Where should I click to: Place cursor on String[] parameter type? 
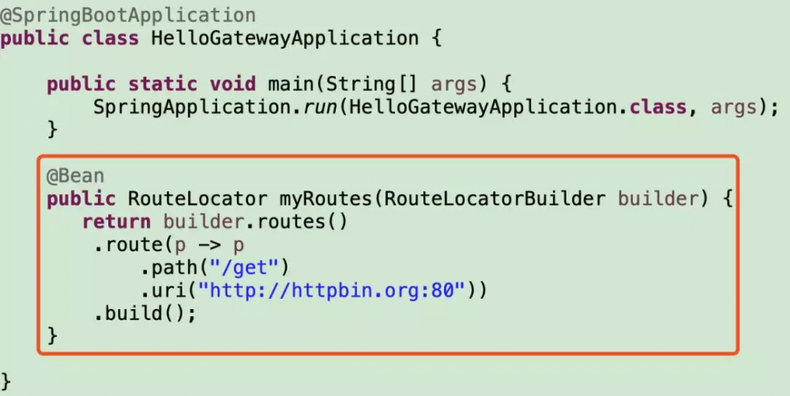tap(372, 84)
